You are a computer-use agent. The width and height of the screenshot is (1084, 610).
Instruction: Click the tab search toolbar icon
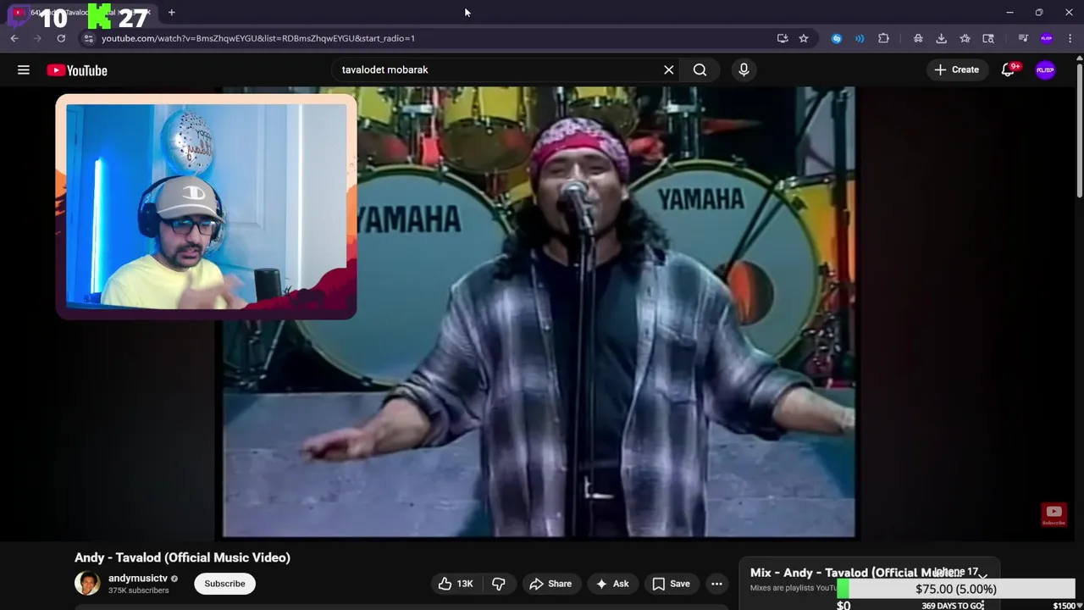(x=988, y=38)
